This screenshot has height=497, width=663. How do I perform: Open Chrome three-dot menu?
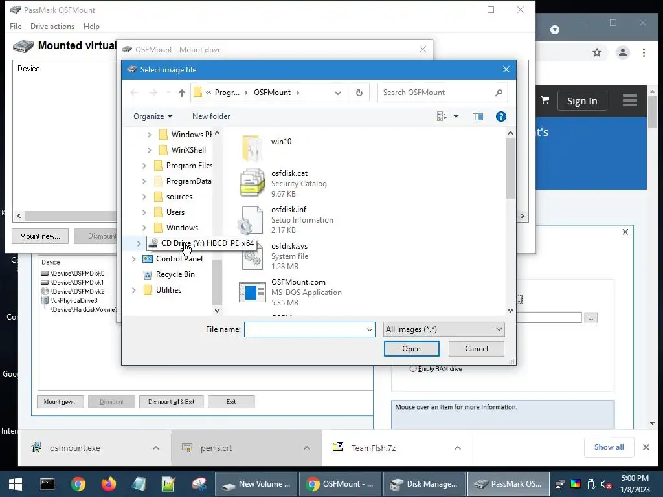pyautogui.click(x=644, y=52)
